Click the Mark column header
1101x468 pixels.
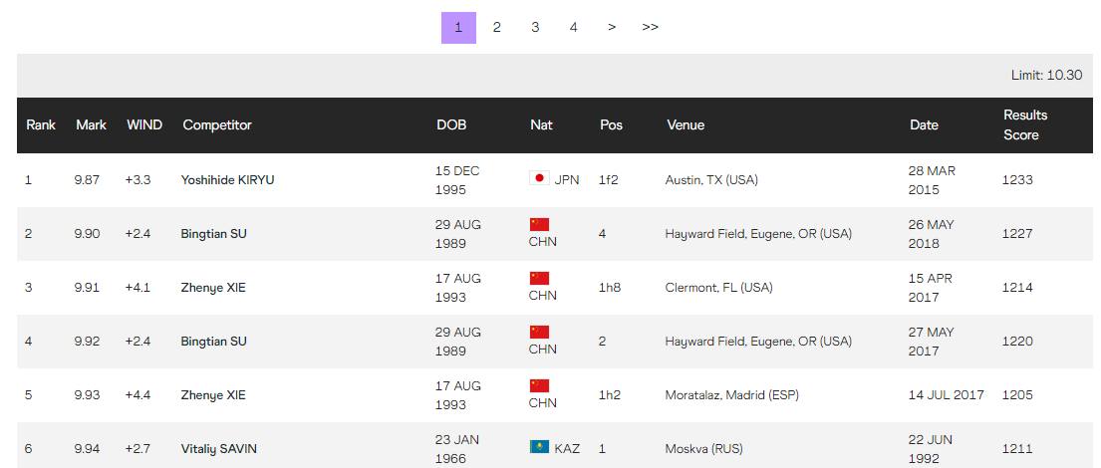click(92, 124)
